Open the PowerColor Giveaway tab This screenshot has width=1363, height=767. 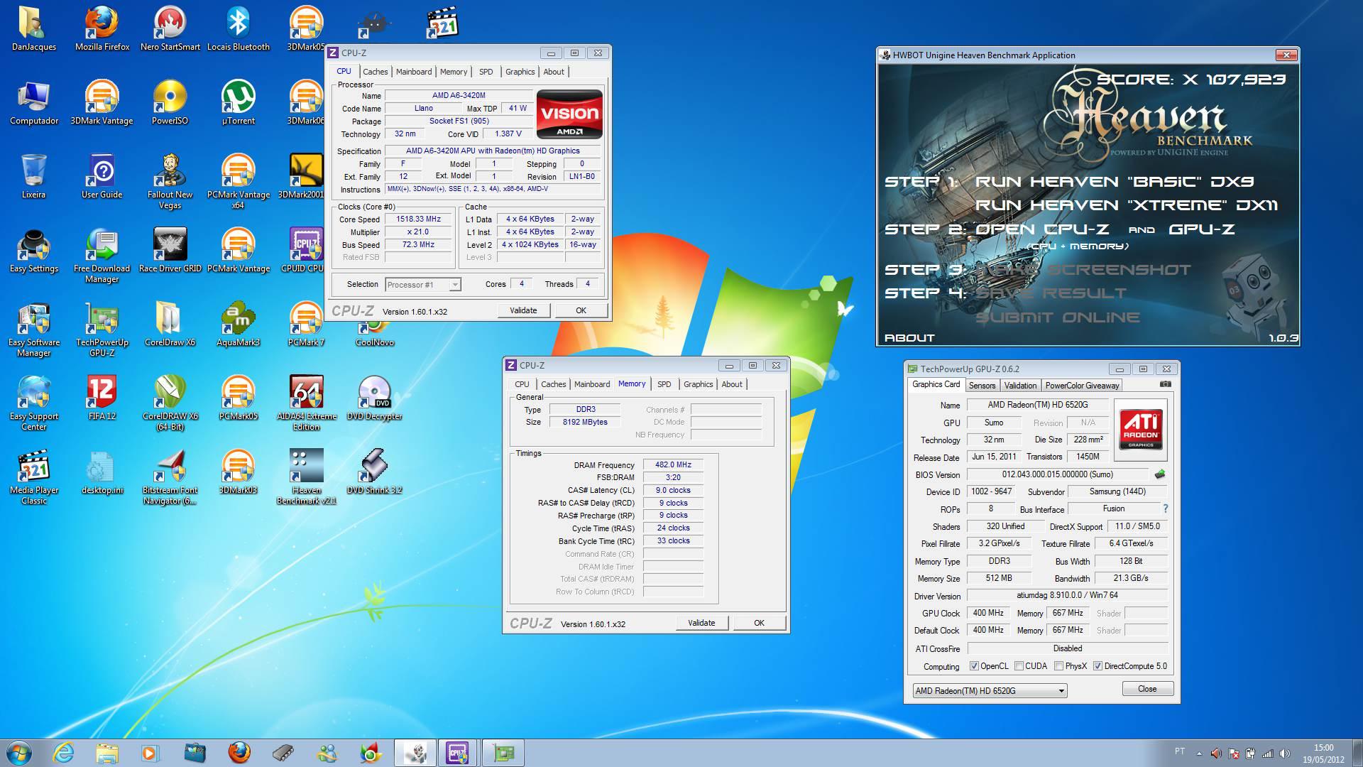[1082, 386]
